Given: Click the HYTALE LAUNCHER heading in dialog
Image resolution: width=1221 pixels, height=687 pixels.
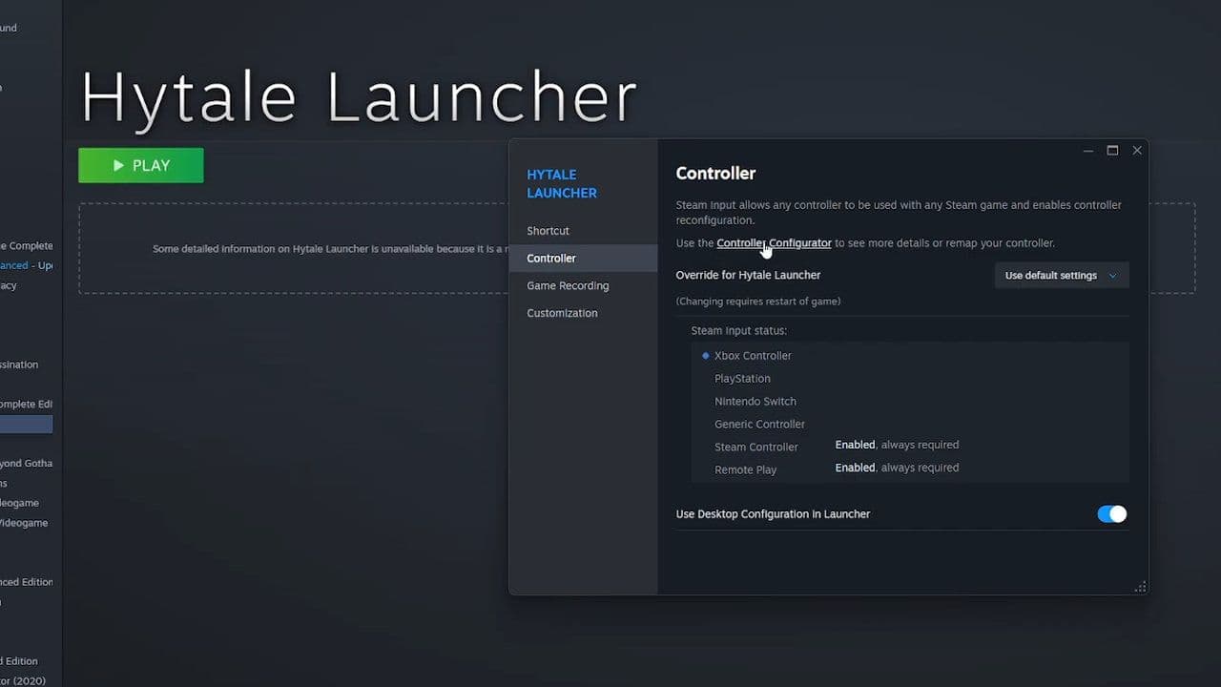Looking at the screenshot, I should point(562,183).
